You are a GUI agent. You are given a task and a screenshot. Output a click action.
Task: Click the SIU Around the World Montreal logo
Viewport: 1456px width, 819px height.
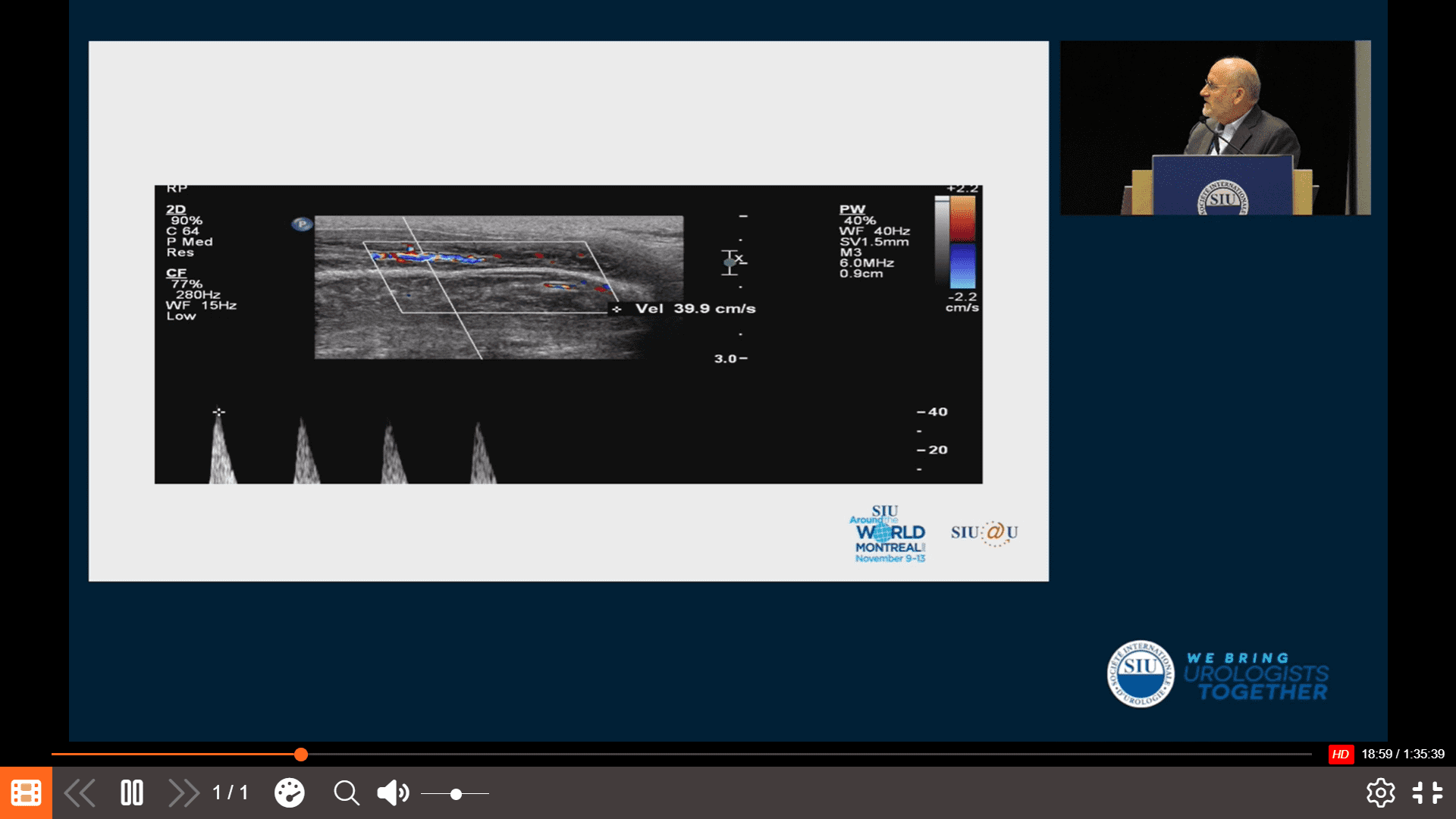888,534
